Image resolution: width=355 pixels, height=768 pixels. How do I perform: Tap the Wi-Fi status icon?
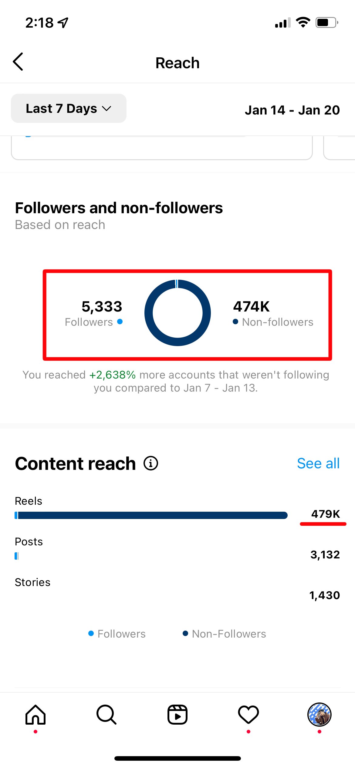pyautogui.click(x=303, y=22)
